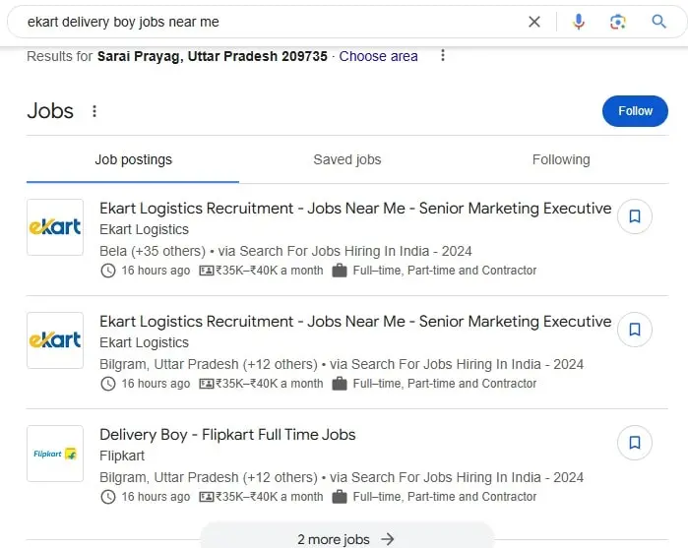Image resolution: width=688 pixels, height=548 pixels.
Task: Click the briefcase icon in Bela listing
Action: [340, 271]
